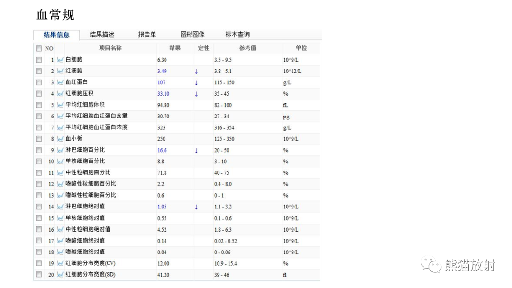512x288 pixels.
Task: Click the unit 10^12/L cell
Action: [x=292, y=71]
